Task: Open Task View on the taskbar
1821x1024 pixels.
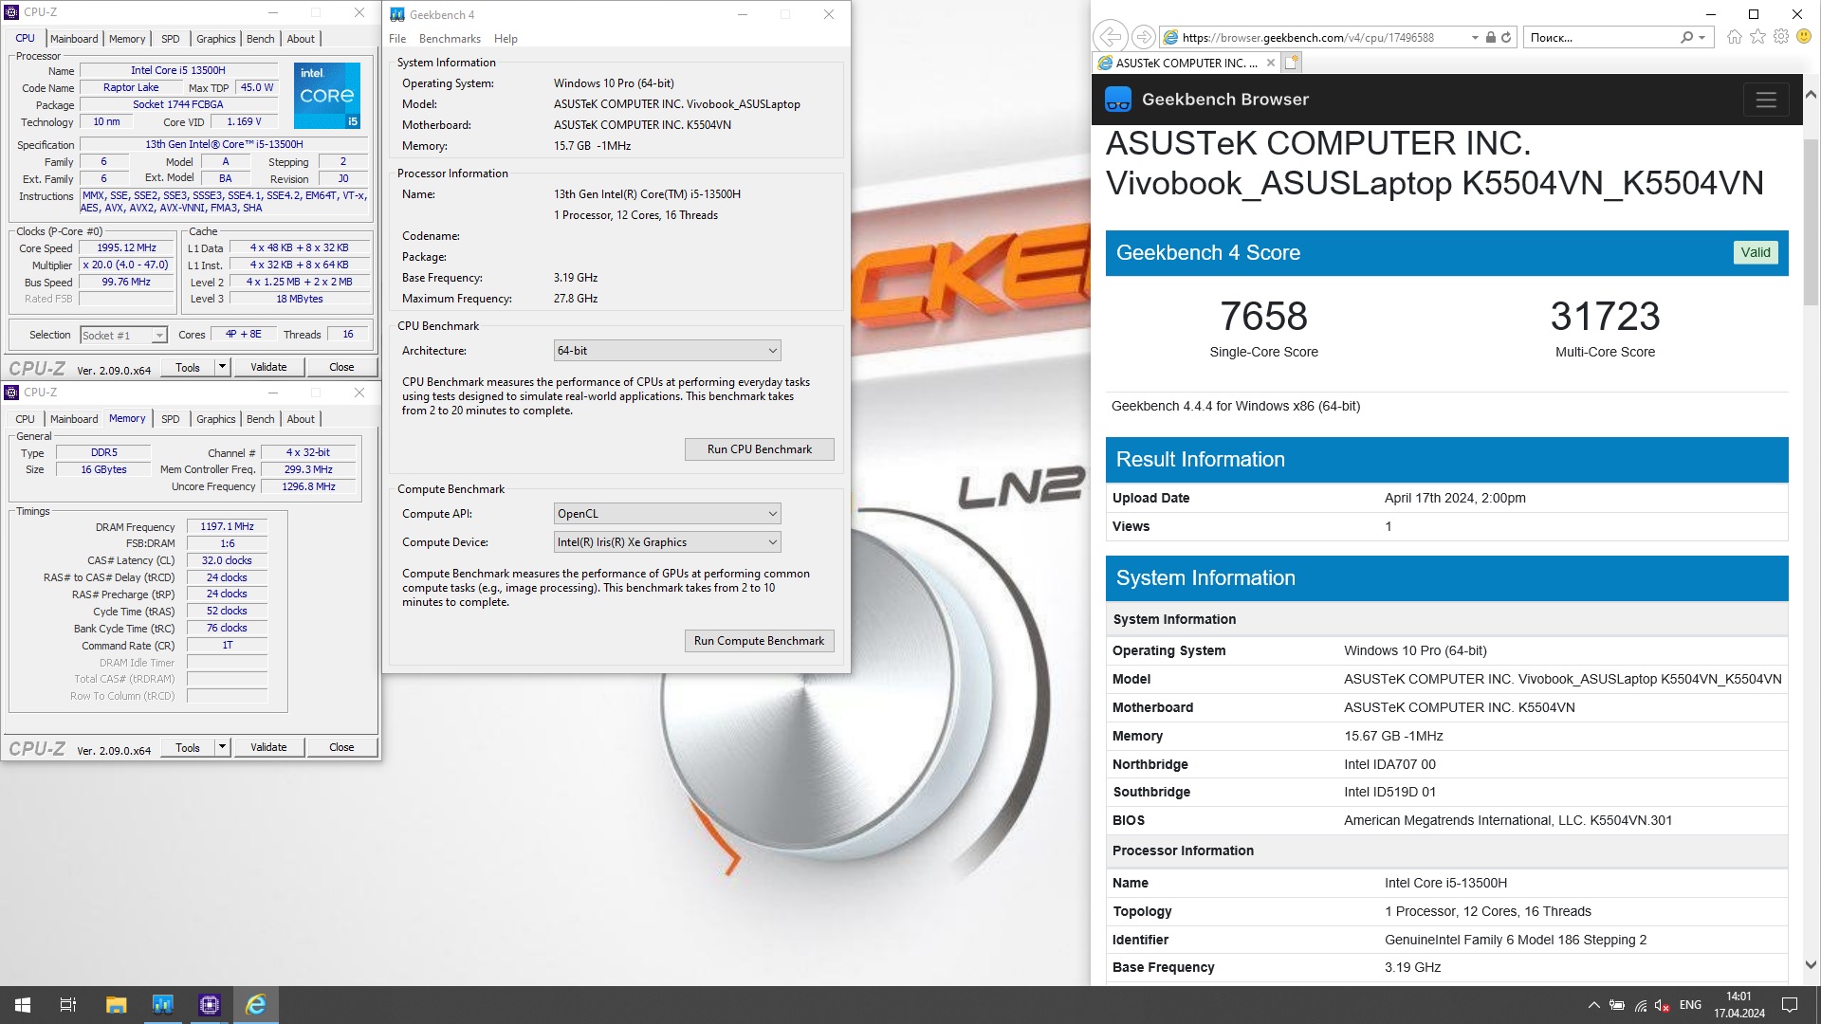Action: 68,1005
